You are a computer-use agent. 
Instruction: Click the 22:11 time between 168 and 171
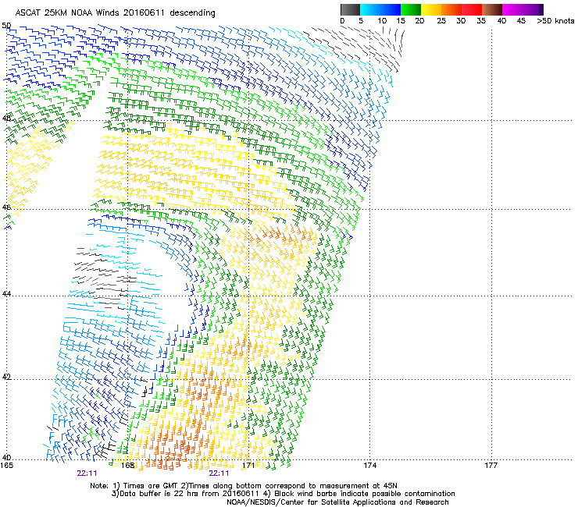coord(219,473)
